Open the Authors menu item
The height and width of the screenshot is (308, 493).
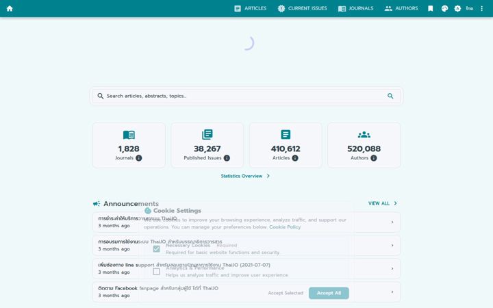(x=401, y=8)
